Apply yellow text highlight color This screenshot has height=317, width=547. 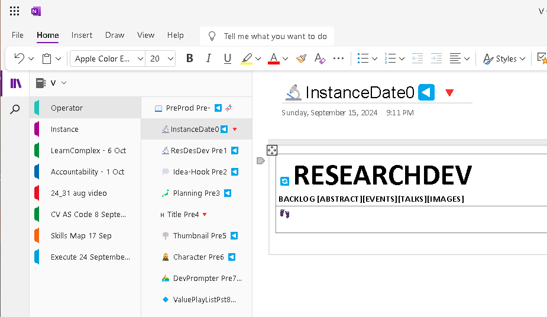247,58
